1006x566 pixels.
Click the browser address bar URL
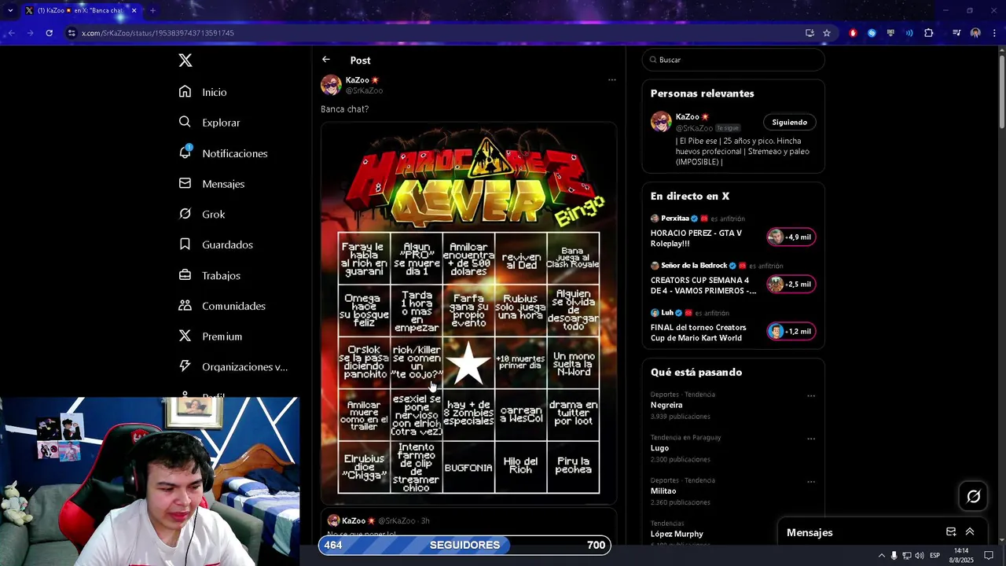click(x=158, y=33)
